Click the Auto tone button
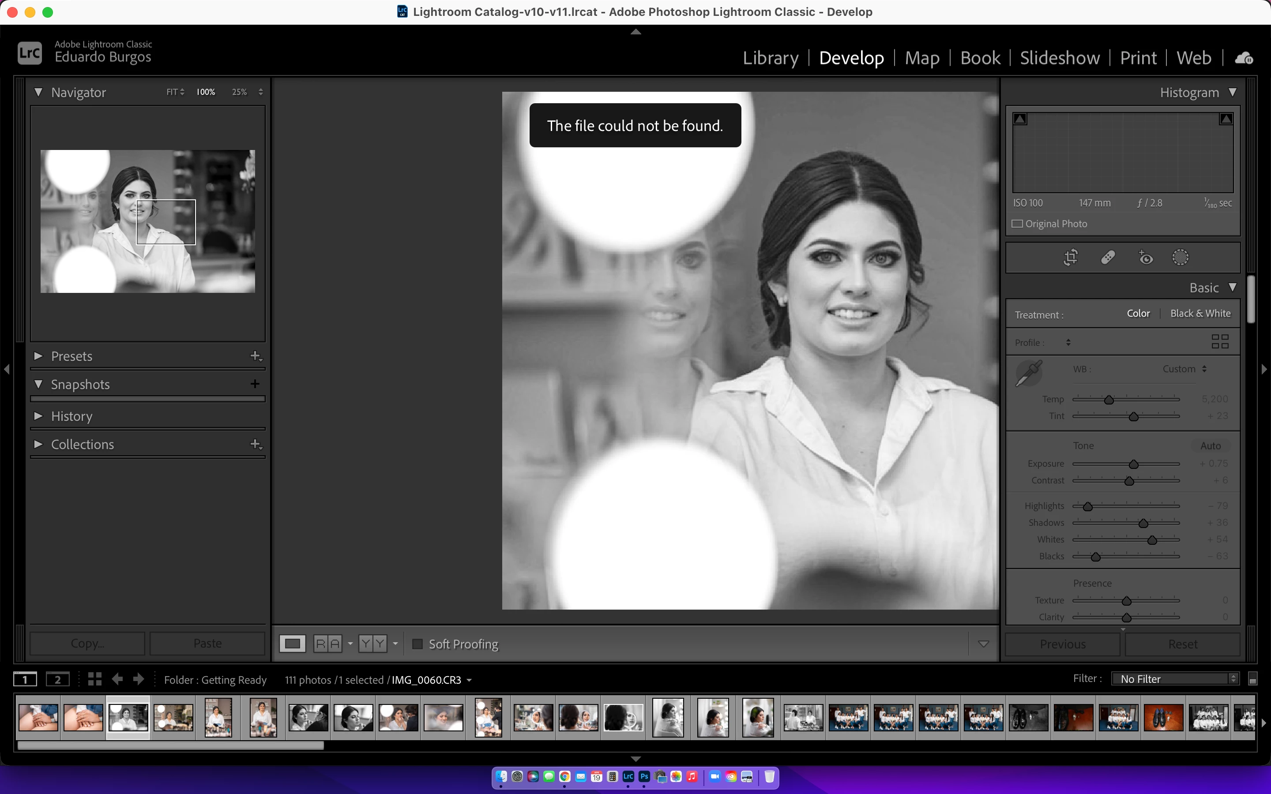This screenshot has height=794, width=1271. tap(1210, 446)
